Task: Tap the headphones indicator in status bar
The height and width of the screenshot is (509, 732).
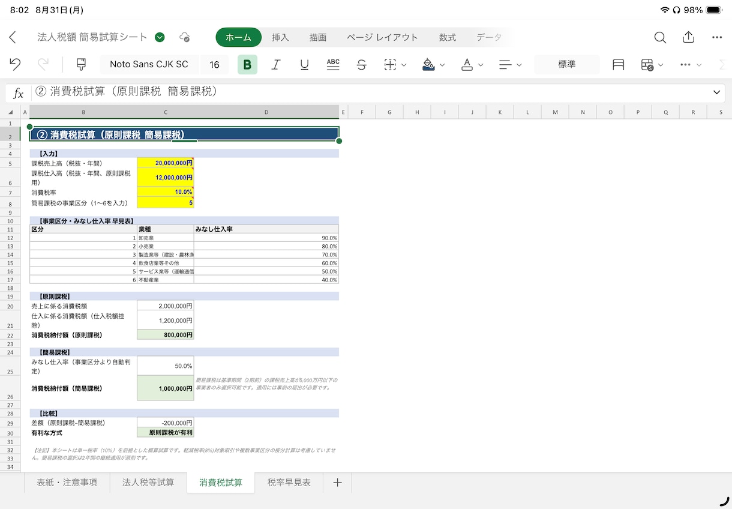Action: click(x=677, y=10)
